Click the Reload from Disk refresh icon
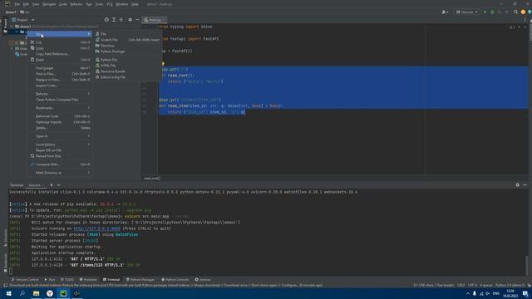The width and height of the screenshot is (532, 299). tap(32, 156)
